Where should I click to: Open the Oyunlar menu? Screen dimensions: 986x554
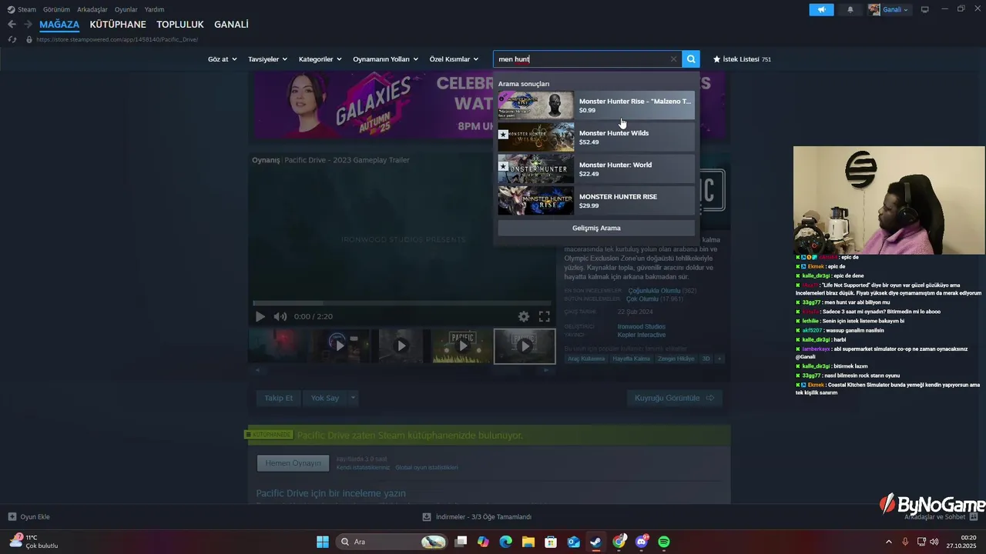coord(126,9)
